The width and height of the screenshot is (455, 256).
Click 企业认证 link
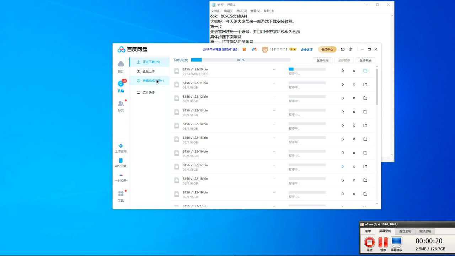(307, 50)
